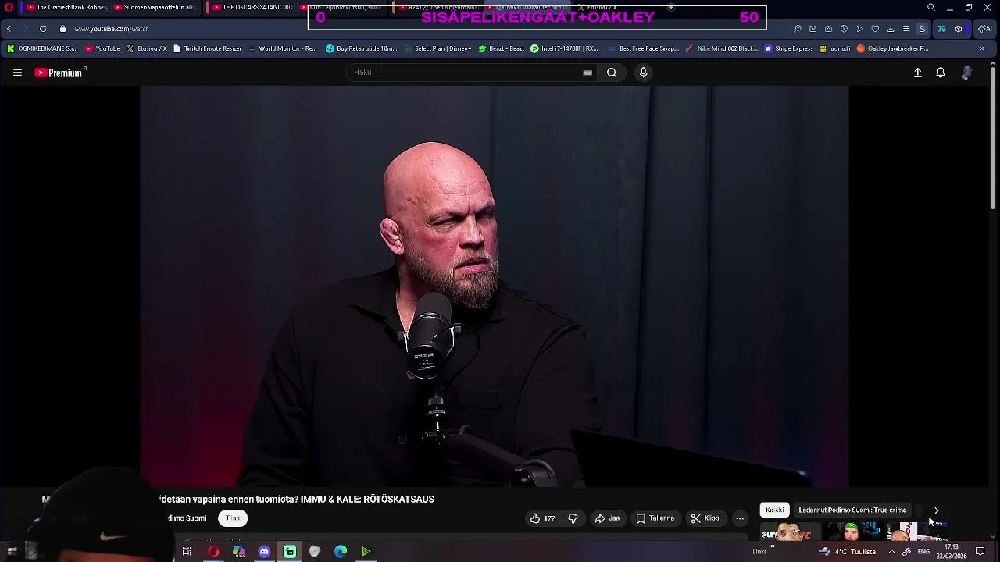The image size is (1000, 562).
Task: Show next filter chips with right arrow
Action: (x=936, y=510)
